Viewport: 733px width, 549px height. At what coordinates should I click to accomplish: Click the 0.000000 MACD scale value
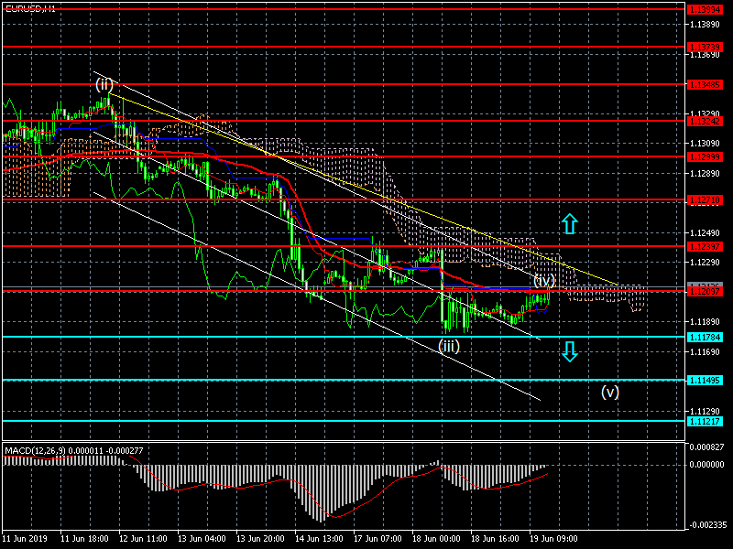coord(706,465)
